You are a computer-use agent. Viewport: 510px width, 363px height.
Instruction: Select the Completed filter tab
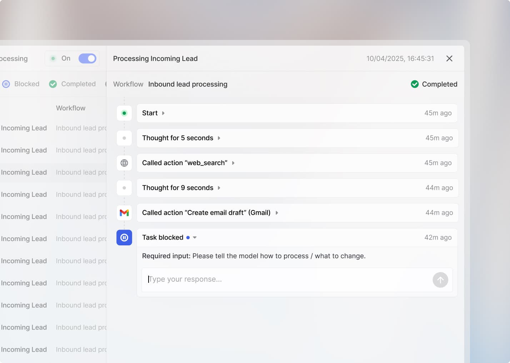78,84
